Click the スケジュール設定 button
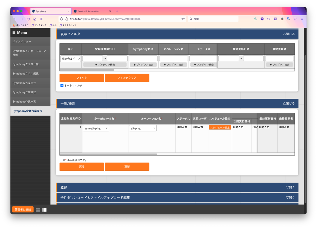317x228 pixels. (x=220, y=127)
